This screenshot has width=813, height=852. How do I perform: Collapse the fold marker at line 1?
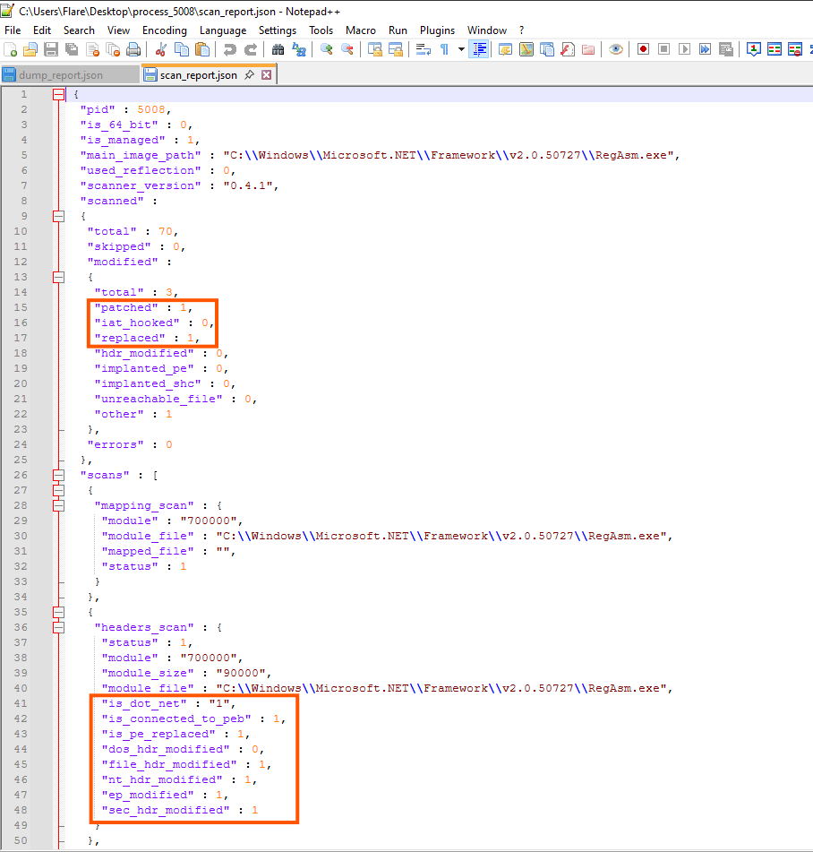click(x=59, y=94)
